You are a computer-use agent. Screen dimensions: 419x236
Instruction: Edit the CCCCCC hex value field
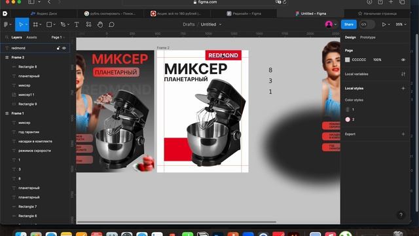click(359, 60)
